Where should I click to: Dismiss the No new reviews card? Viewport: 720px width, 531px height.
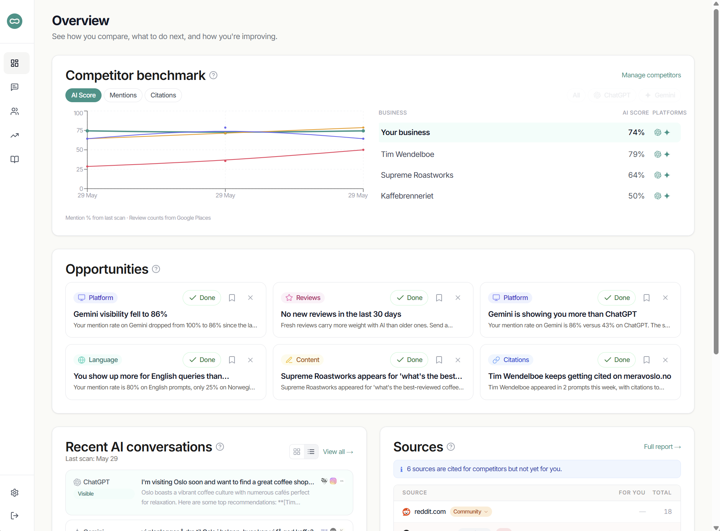458,298
